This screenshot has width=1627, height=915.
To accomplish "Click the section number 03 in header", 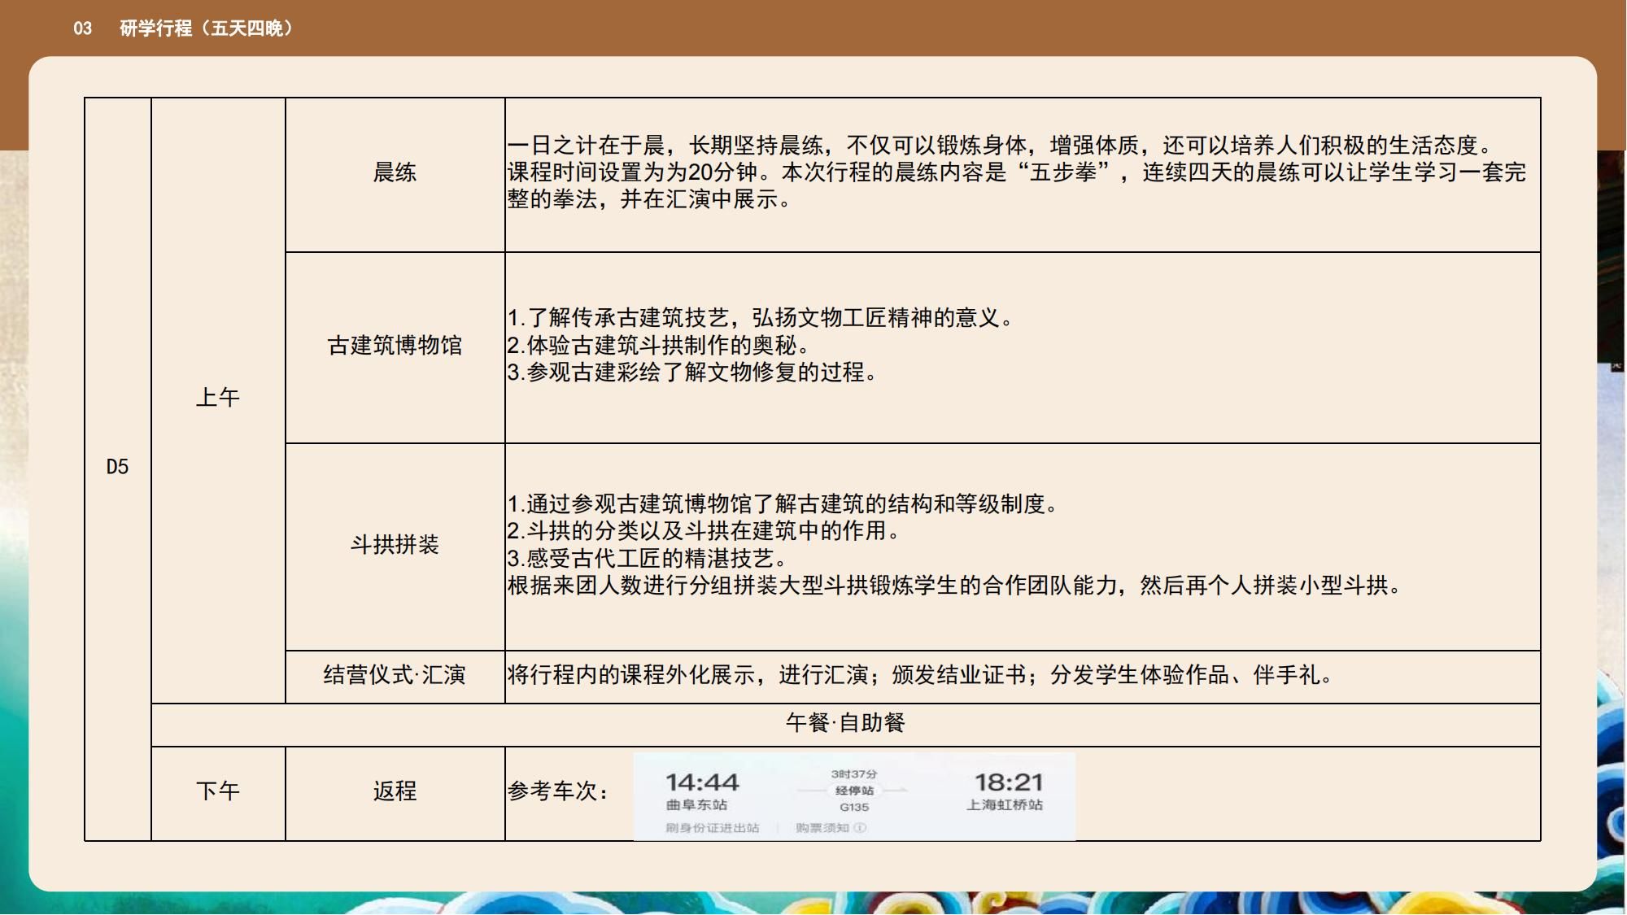I will (82, 28).
